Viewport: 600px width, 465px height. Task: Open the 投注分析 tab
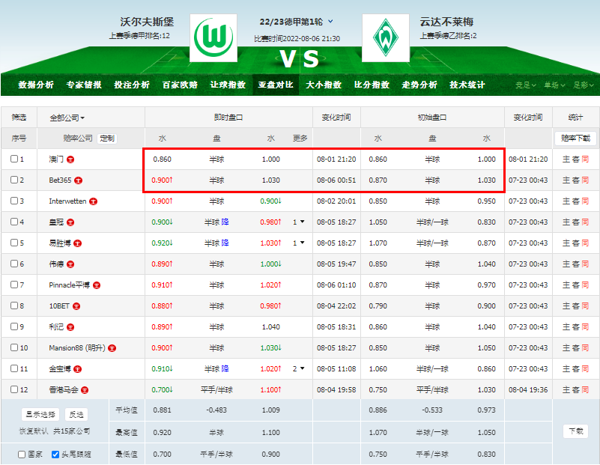[132, 85]
